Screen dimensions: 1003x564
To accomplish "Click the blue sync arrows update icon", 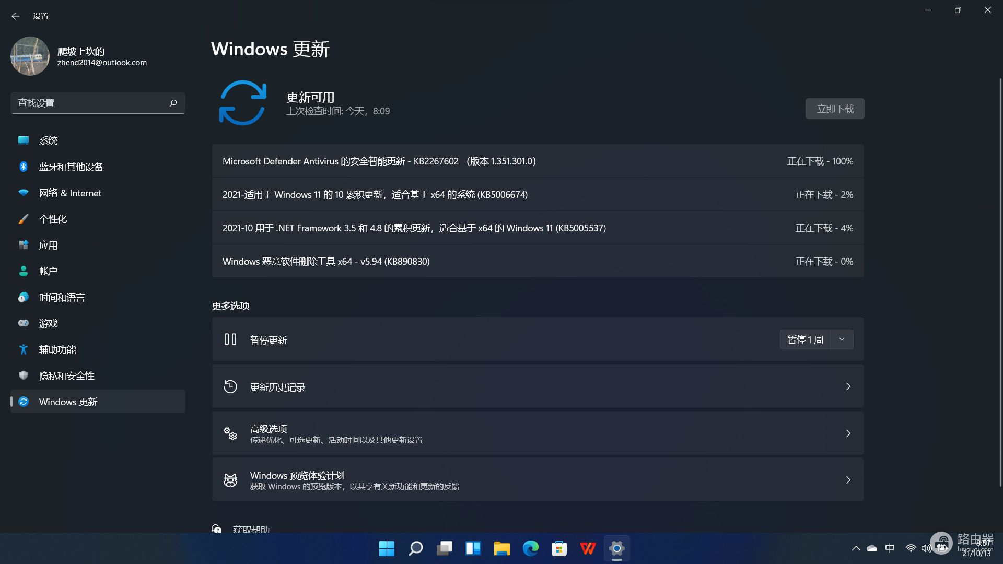I will [243, 103].
